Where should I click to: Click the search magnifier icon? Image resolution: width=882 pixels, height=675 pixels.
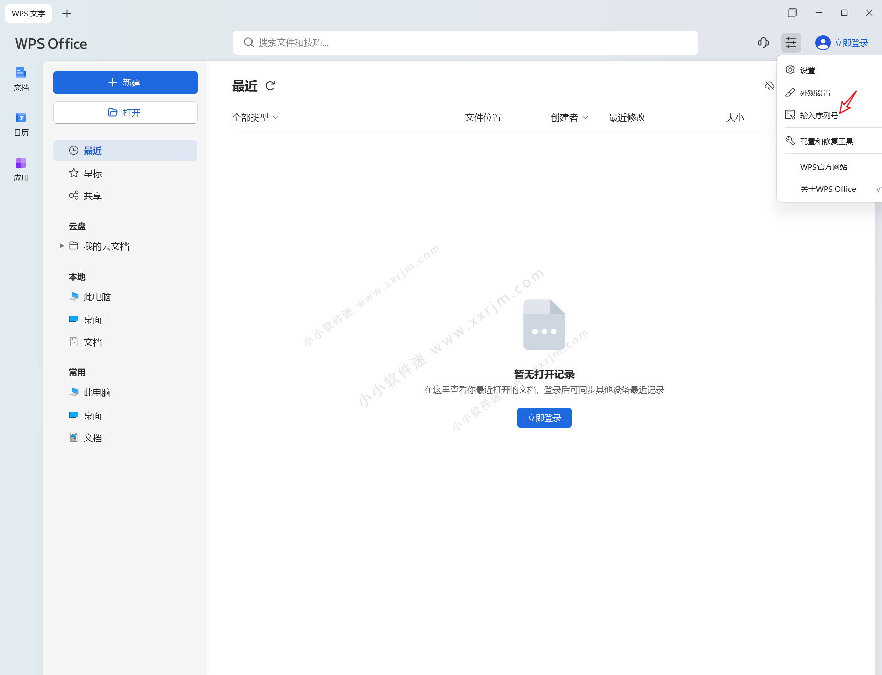click(x=248, y=42)
